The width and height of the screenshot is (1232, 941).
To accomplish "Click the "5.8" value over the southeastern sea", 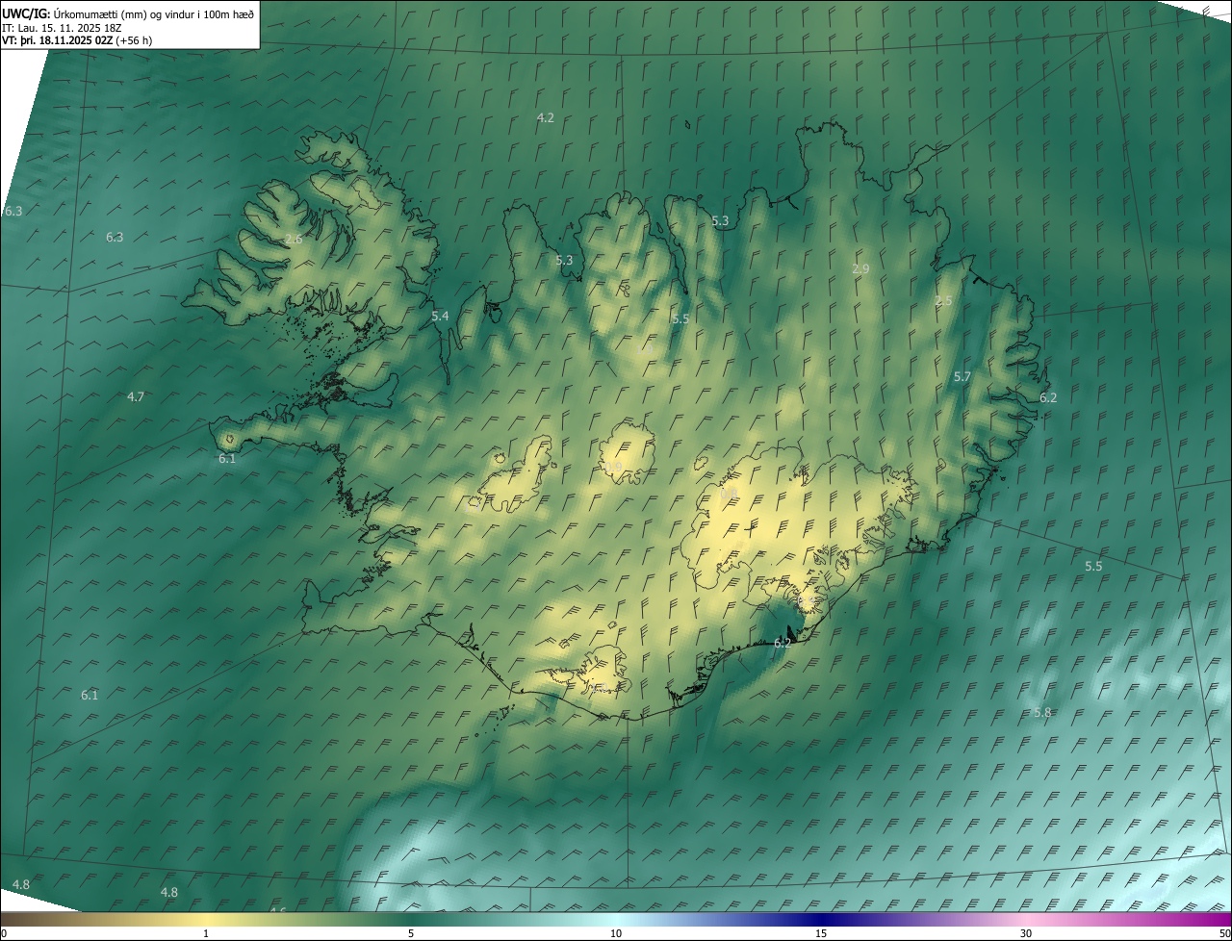I will pyautogui.click(x=1042, y=712).
